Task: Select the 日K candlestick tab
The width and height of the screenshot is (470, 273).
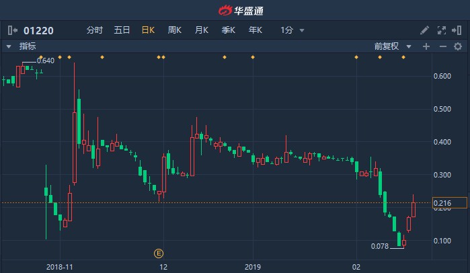Action: 148,30
